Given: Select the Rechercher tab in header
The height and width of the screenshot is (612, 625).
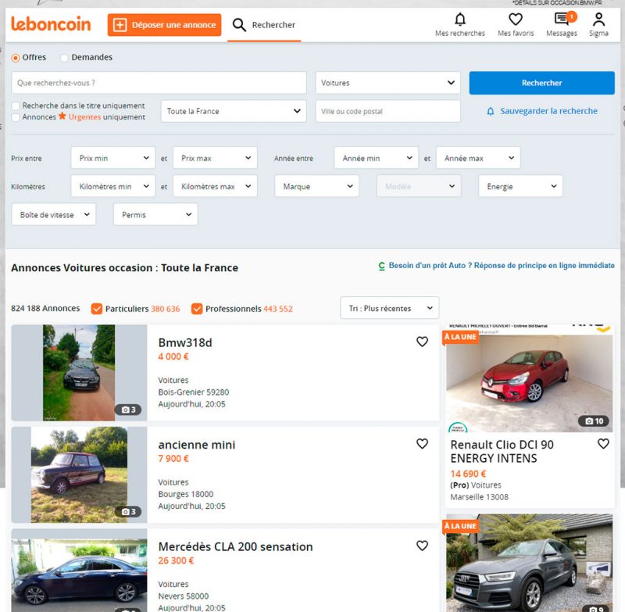Looking at the screenshot, I should coord(264,25).
